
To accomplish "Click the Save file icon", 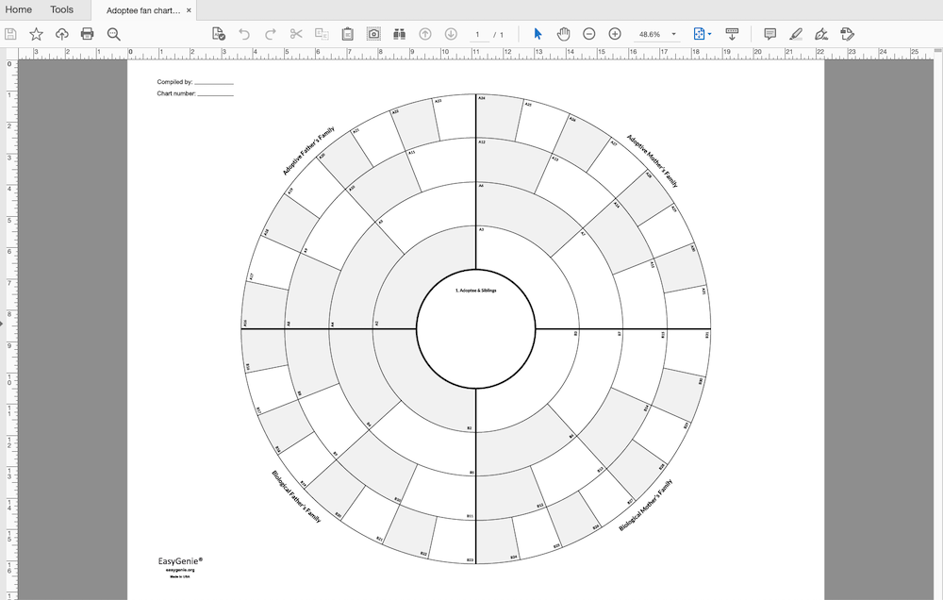I will [10, 34].
